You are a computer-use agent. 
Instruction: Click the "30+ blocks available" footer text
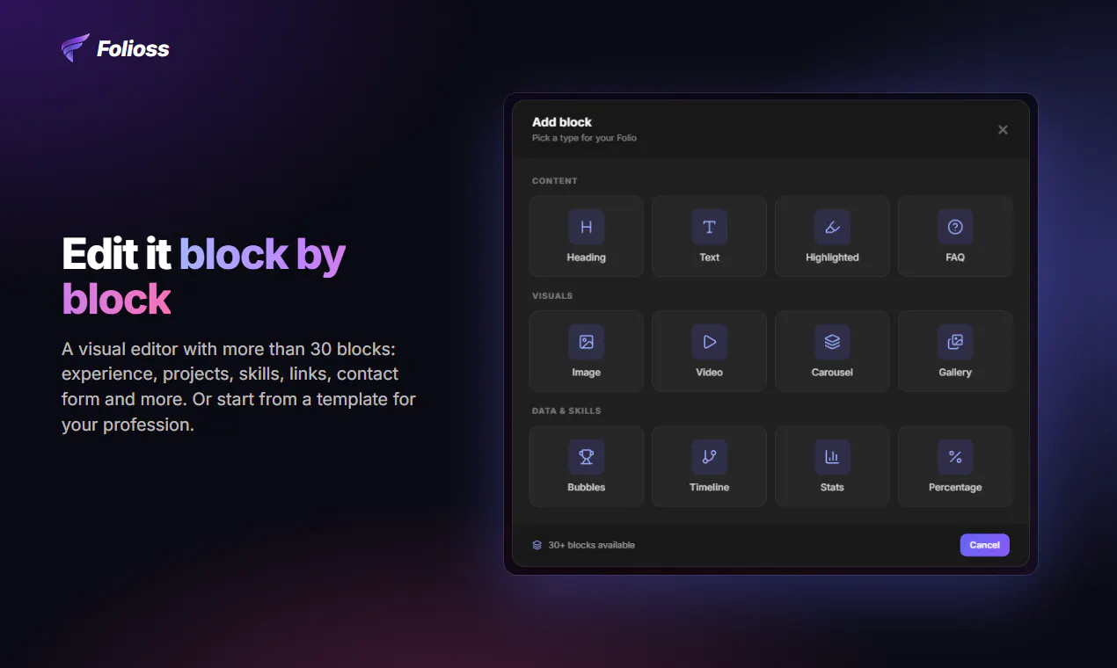(591, 545)
